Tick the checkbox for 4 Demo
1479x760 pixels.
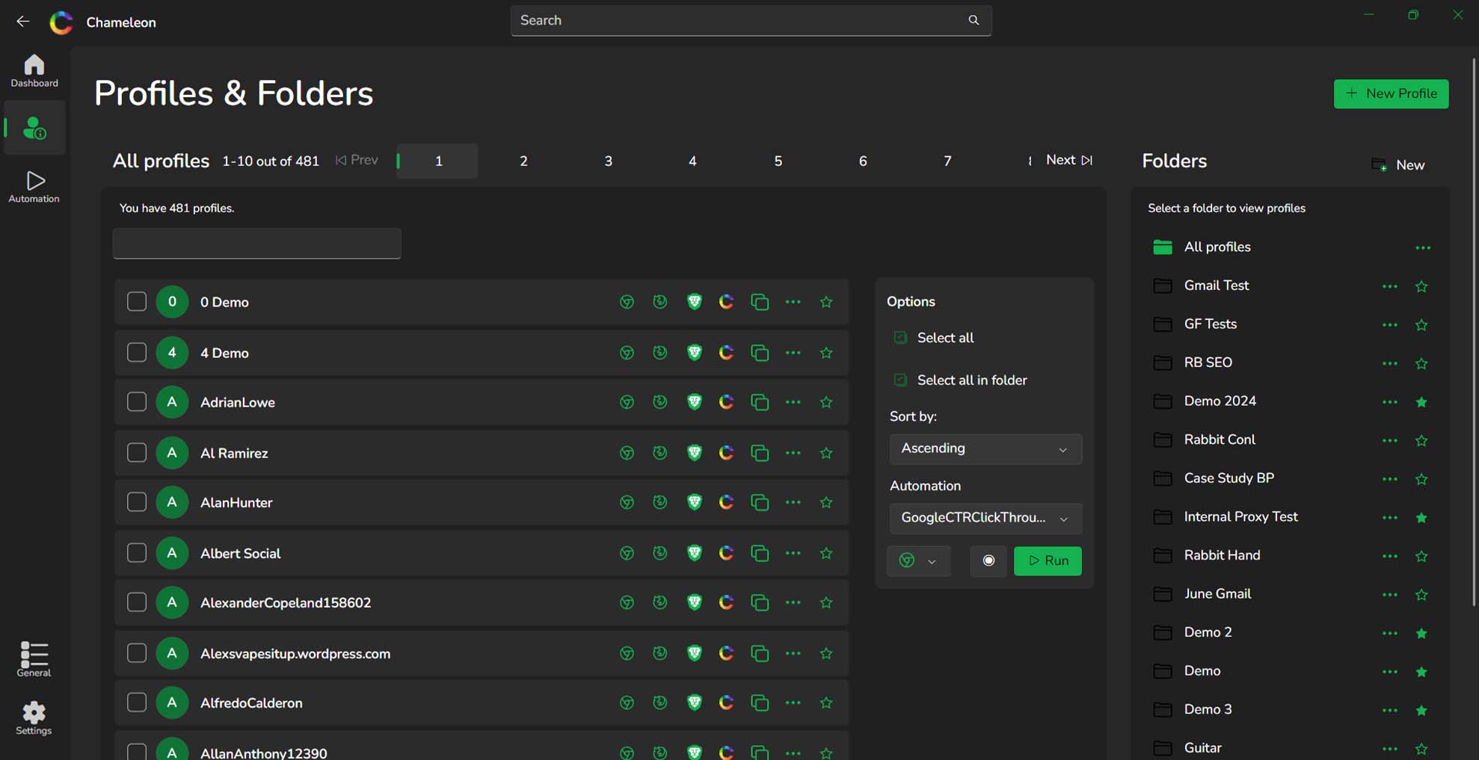(136, 353)
